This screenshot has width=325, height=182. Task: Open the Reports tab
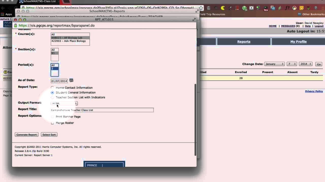(244, 42)
